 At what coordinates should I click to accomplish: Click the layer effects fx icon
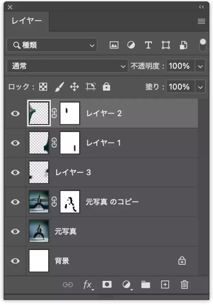pos(87,284)
